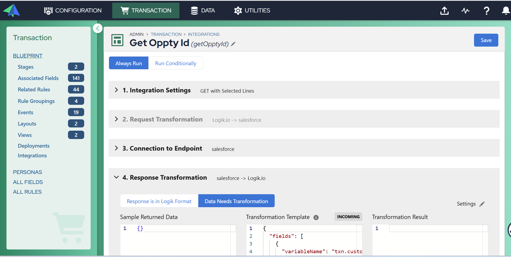Select the Run Conditionally option
The width and height of the screenshot is (511, 257).
[x=176, y=63]
